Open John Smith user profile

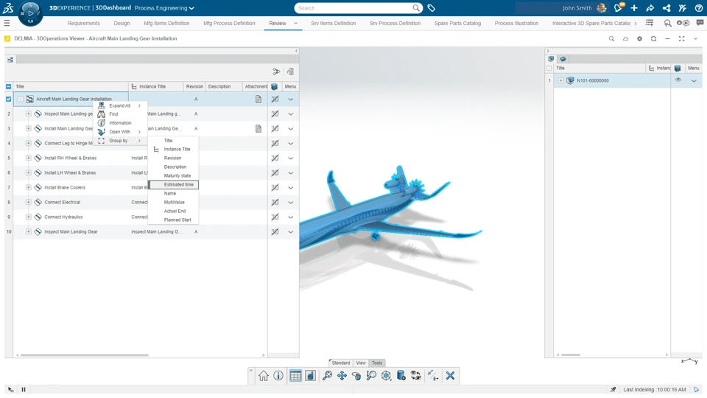coord(584,8)
